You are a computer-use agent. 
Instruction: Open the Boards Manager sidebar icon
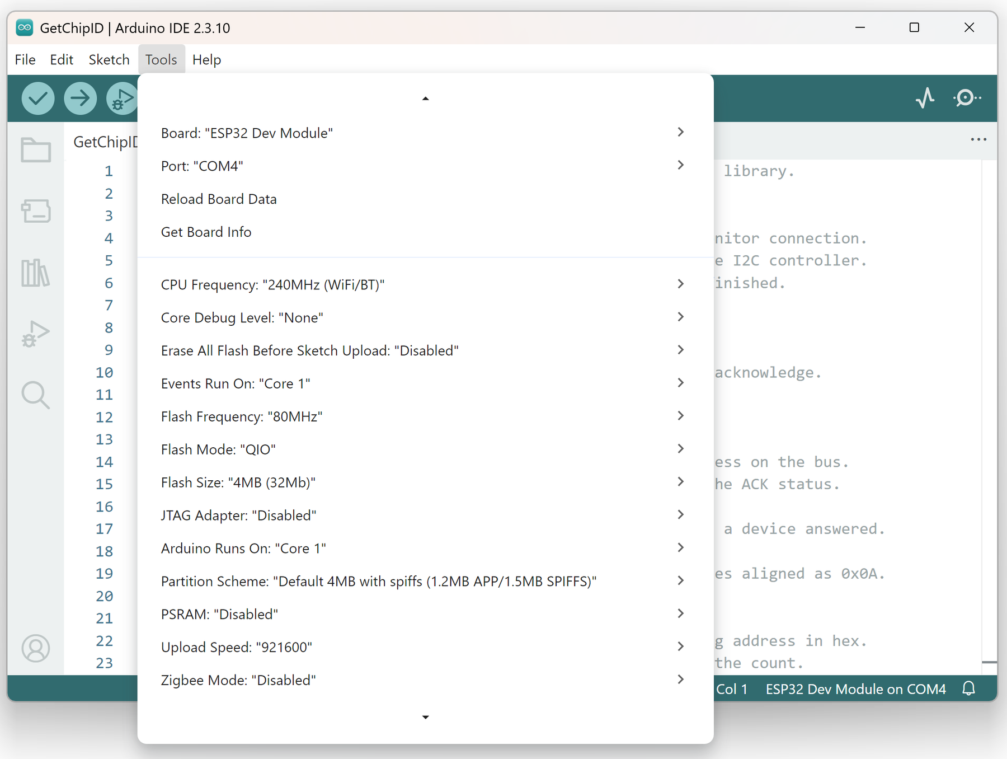pyautogui.click(x=36, y=211)
